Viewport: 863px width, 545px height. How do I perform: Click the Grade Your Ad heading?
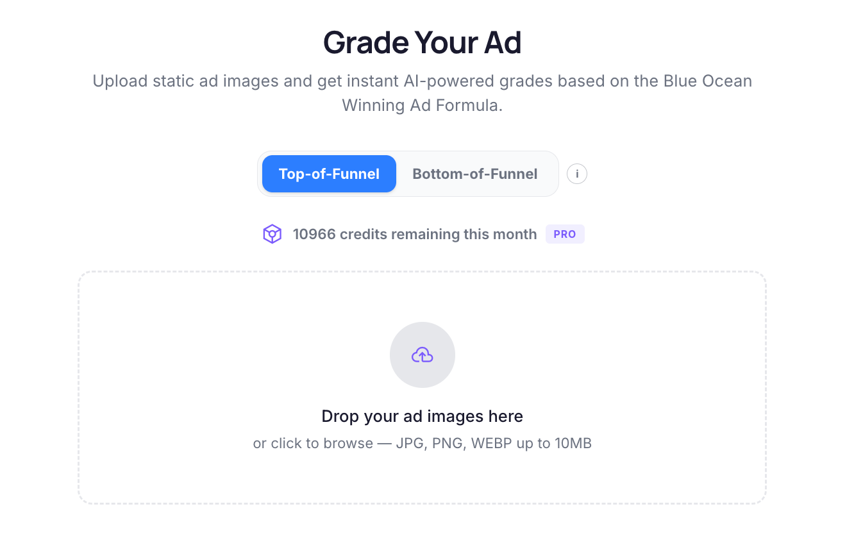click(422, 42)
